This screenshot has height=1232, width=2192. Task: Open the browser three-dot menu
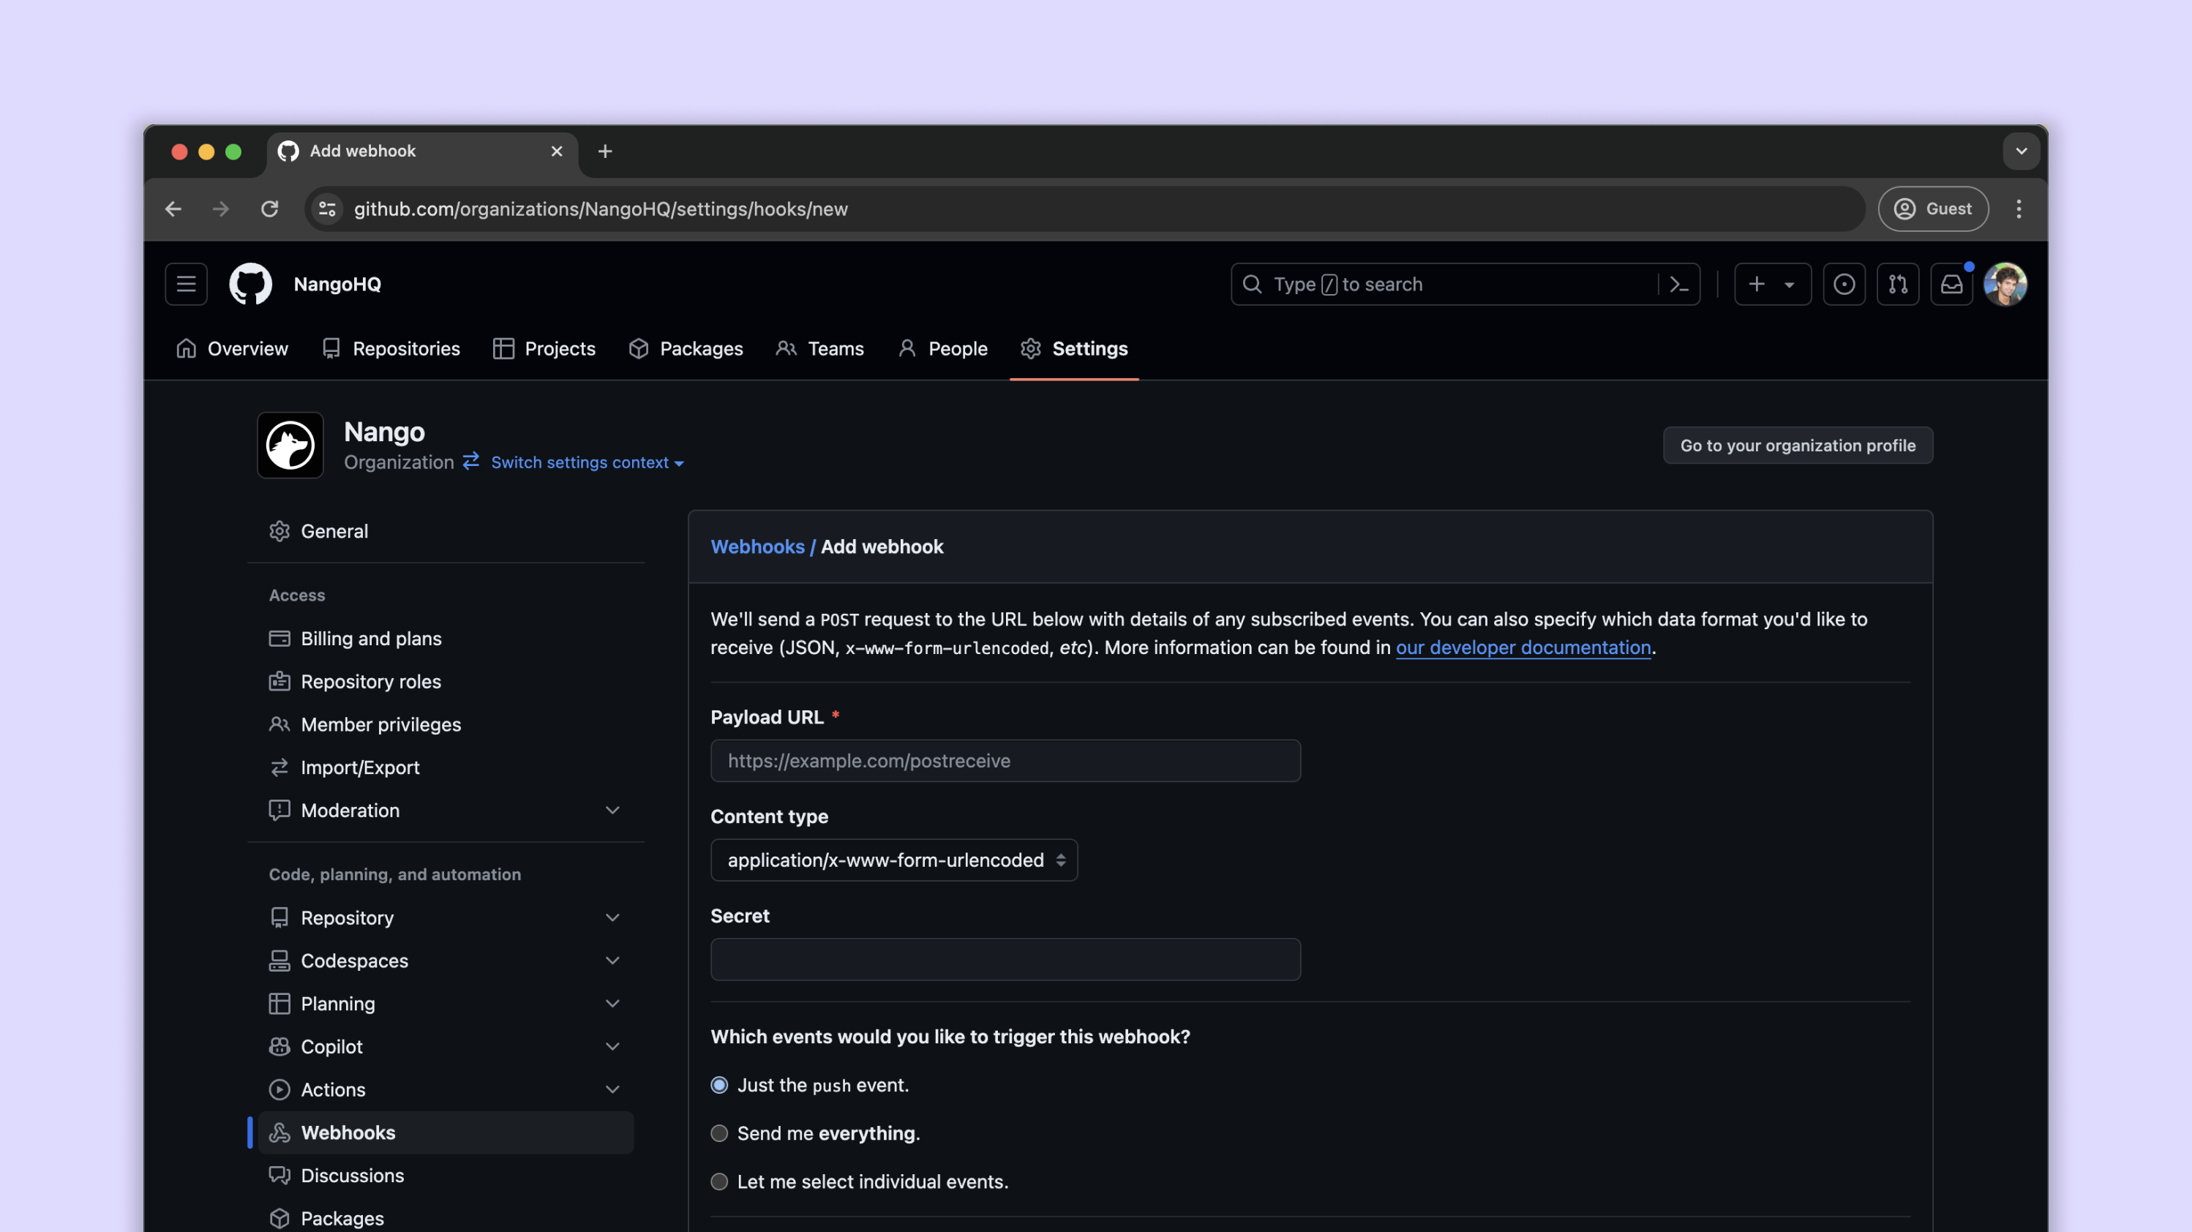[2019, 209]
